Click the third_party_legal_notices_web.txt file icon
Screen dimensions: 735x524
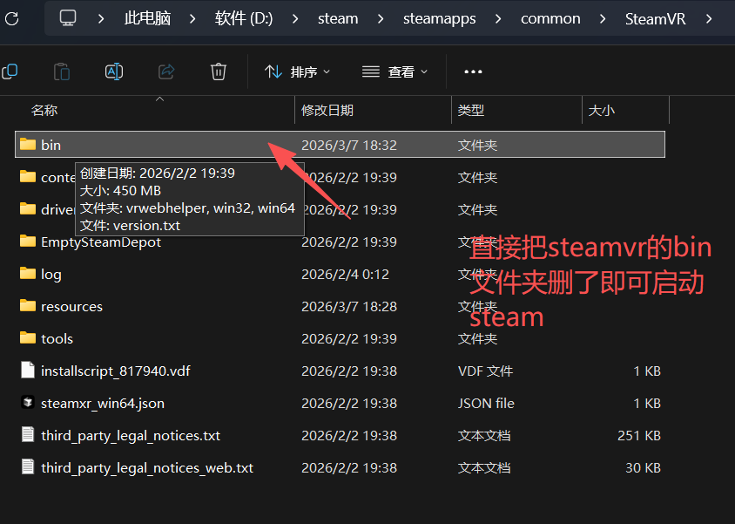(x=28, y=466)
